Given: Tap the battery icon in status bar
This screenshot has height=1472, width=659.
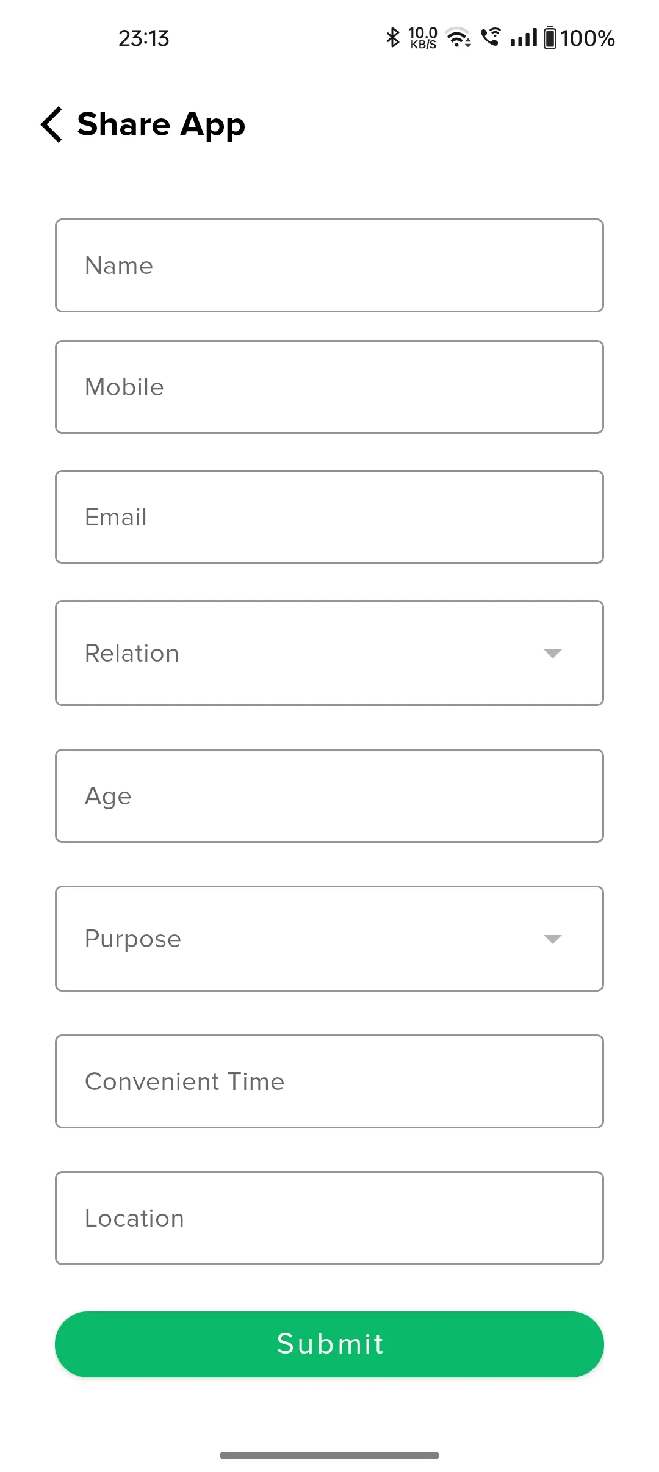Looking at the screenshot, I should point(550,38).
